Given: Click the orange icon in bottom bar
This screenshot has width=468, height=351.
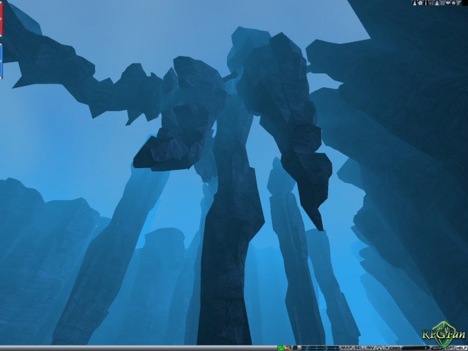Looking at the screenshot, I should click(288, 348).
